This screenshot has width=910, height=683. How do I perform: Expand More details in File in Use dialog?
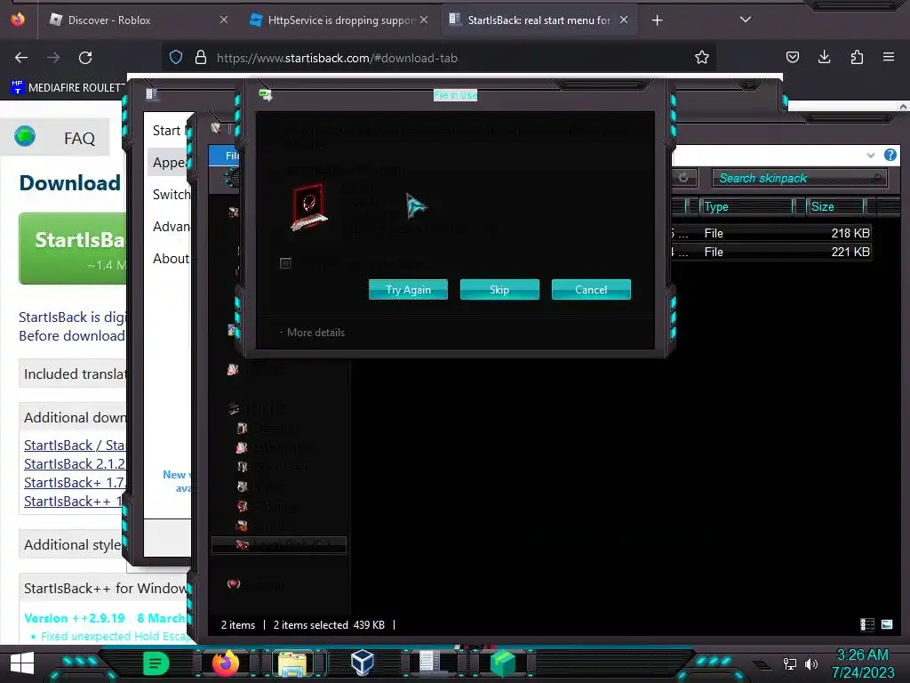pos(315,333)
